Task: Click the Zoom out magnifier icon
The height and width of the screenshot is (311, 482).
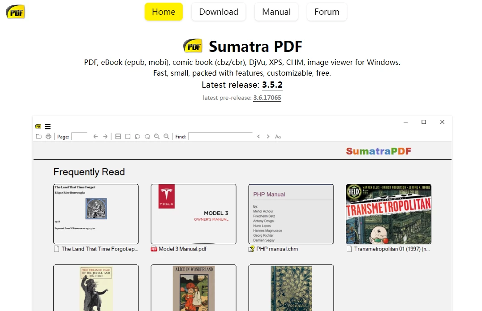Action: click(x=157, y=136)
